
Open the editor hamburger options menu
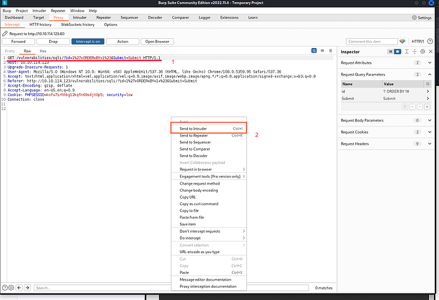tap(331, 50)
